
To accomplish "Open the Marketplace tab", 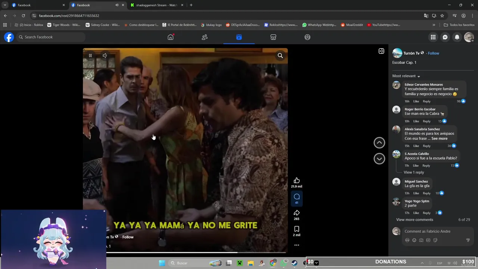I will 273,37.
